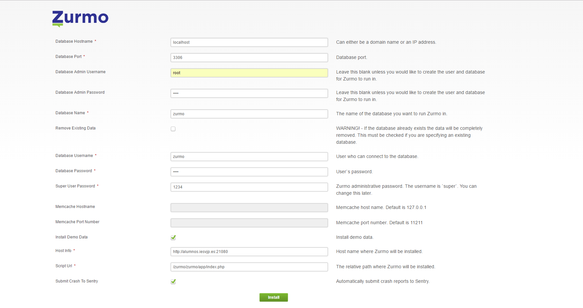The width and height of the screenshot is (583, 308).
Task: Click the Database Admin Password field
Action: point(249,93)
